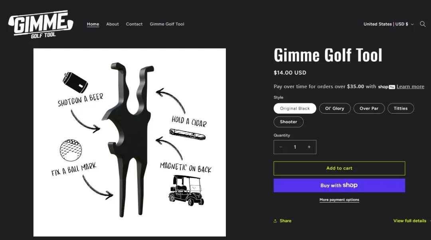Click the Shop Pay logo badge
Viewport: 431px width, 240px height.
(386, 87)
